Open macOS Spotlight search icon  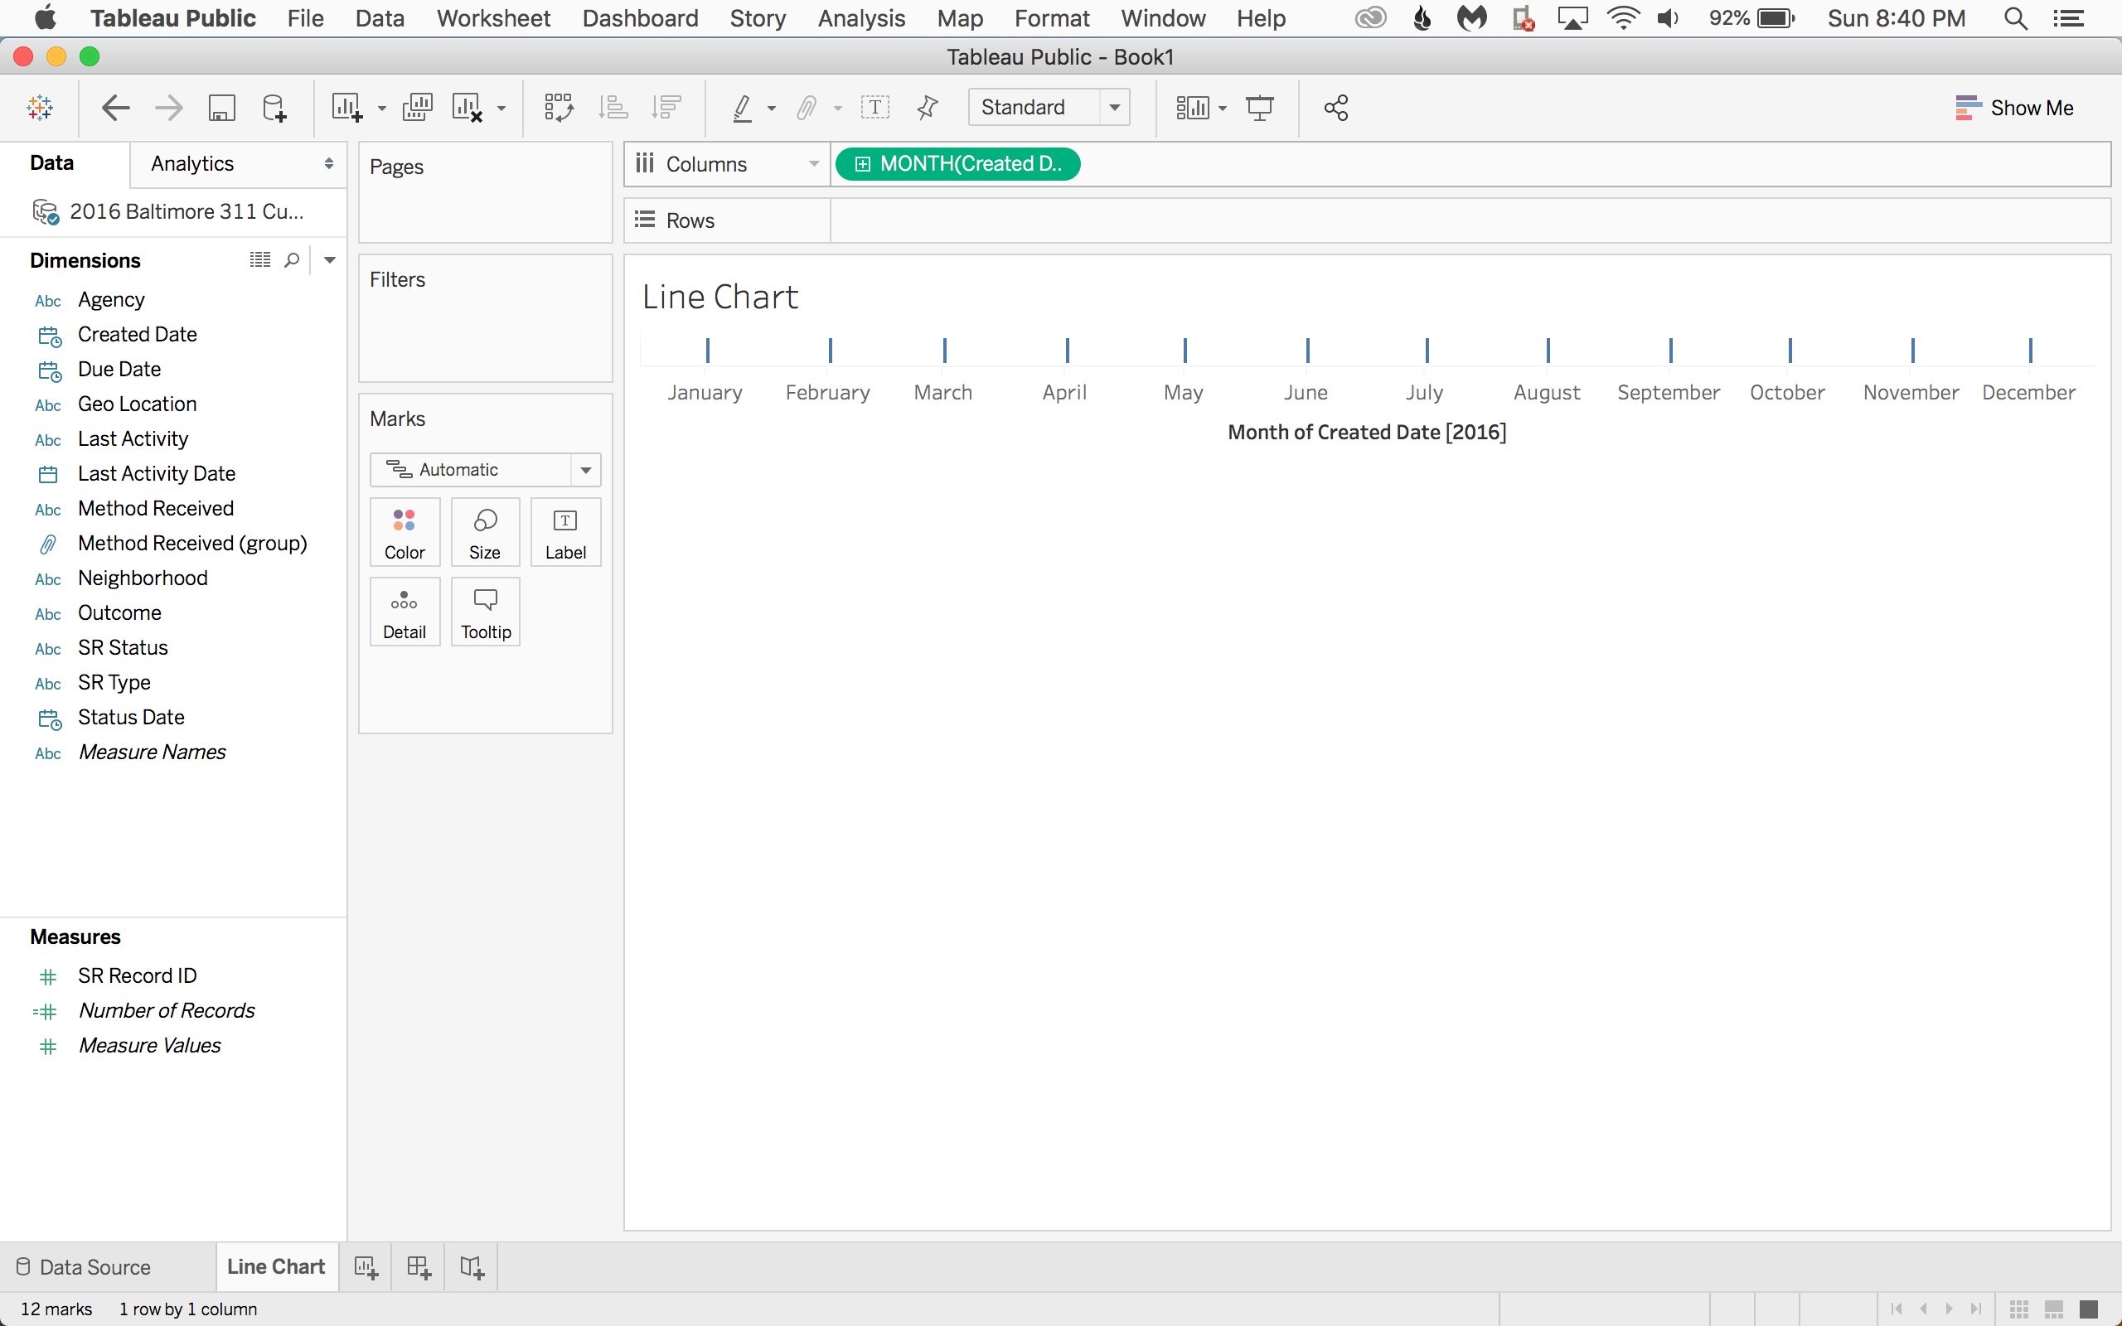pyautogui.click(x=2015, y=18)
